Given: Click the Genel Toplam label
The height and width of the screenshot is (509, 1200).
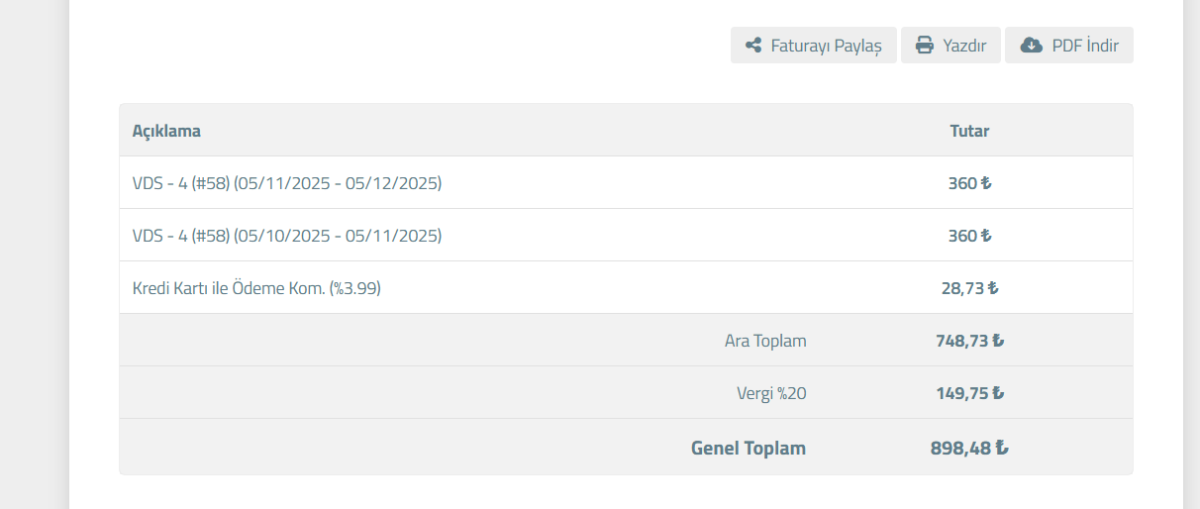Looking at the screenshot, I should (x=749, y=448).
